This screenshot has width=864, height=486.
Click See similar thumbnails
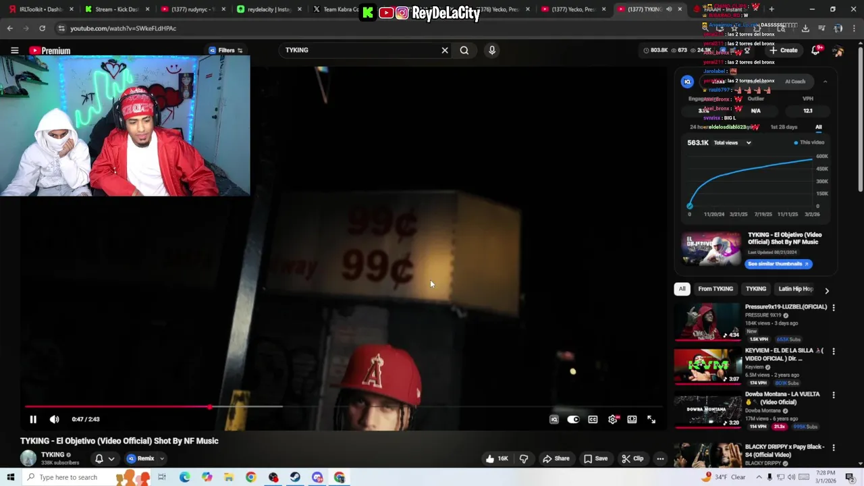pyautogui.click(x=778, y=264)
